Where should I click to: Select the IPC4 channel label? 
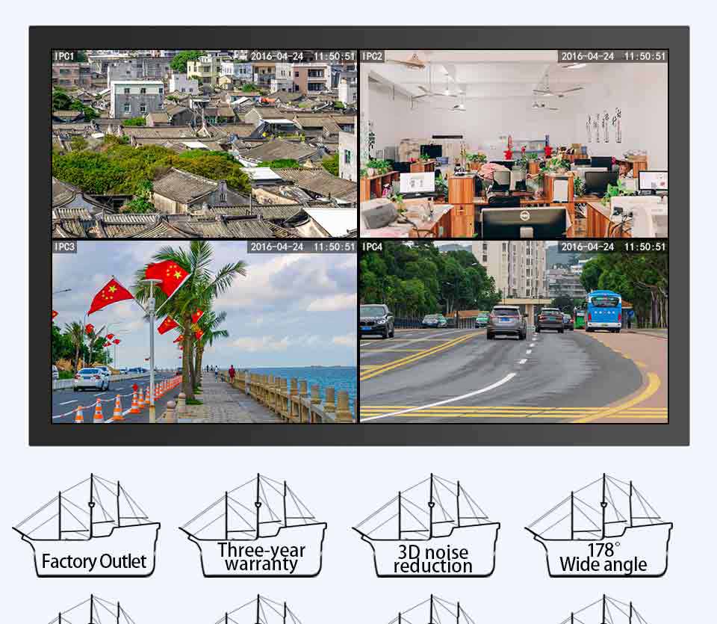click(x=373, y=247)
